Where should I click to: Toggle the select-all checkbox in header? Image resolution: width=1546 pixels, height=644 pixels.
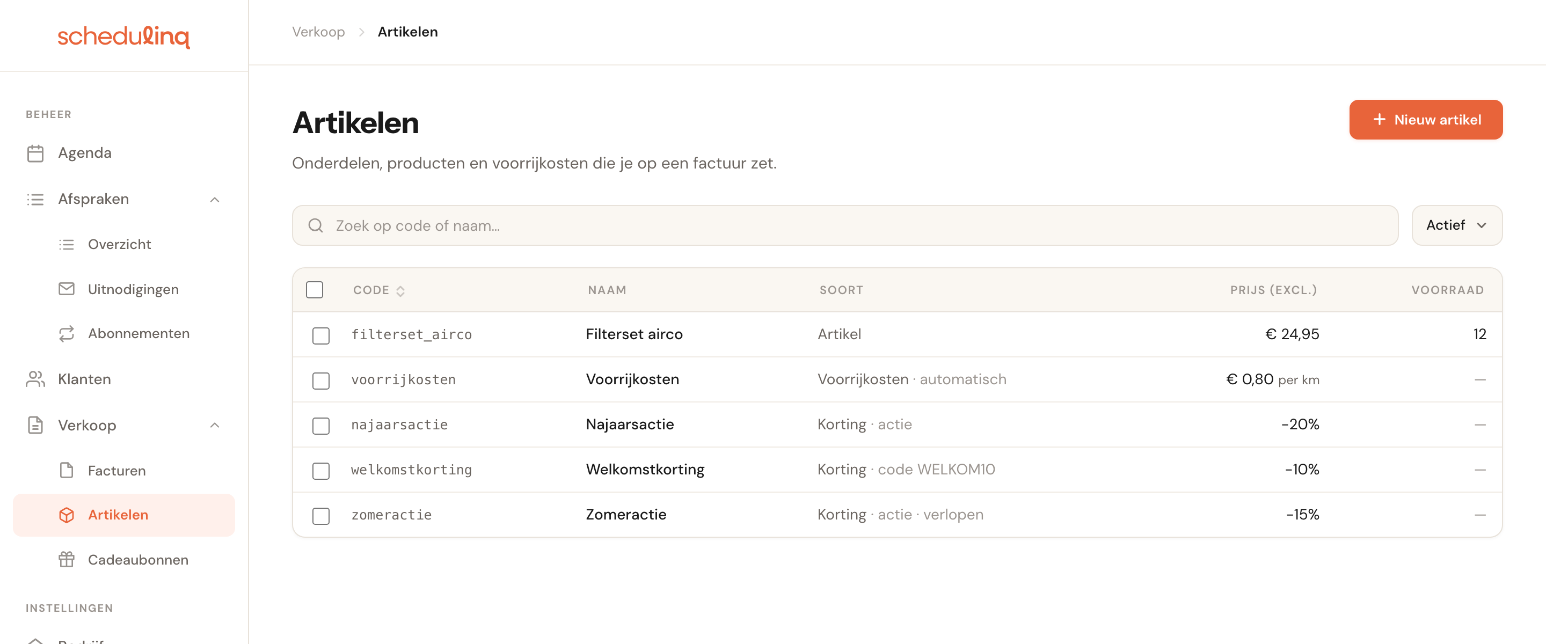point(315,290)
